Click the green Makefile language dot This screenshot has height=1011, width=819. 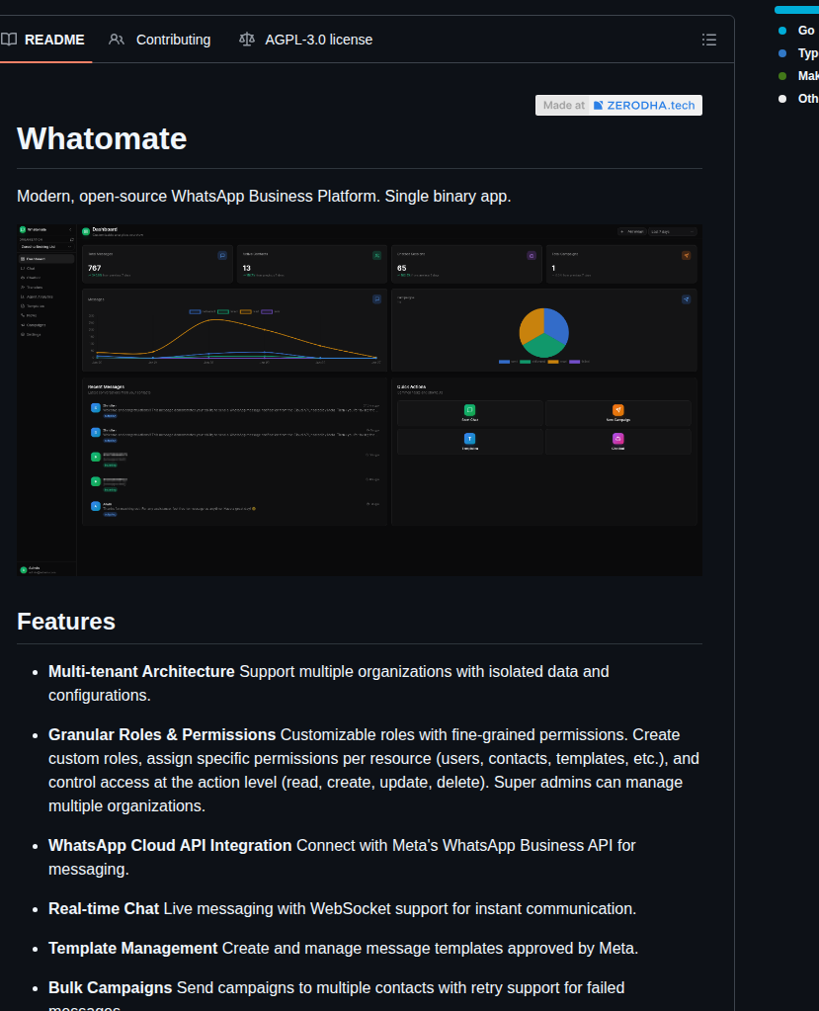click(x=782, y=76)
